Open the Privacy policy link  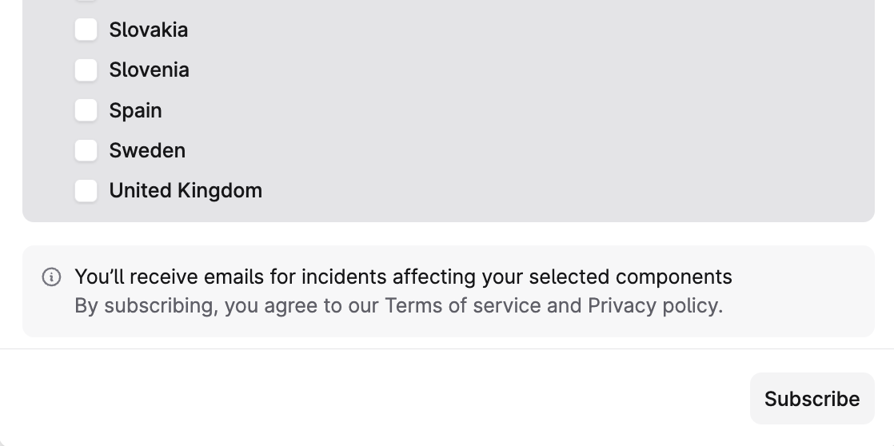[x=653, y=305]
